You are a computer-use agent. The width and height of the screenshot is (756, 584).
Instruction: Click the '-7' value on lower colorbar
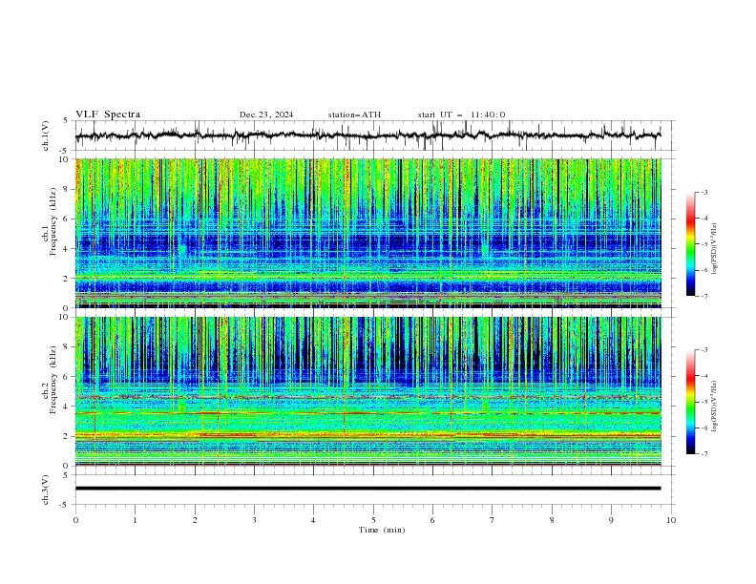(703, 454)
